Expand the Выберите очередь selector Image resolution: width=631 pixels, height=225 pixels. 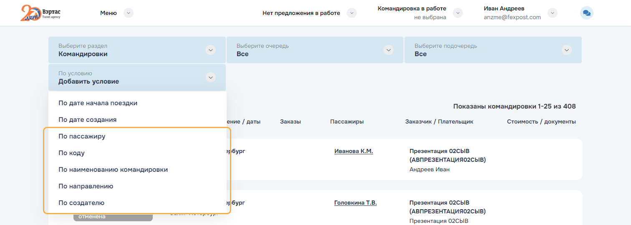pos(389,50)
